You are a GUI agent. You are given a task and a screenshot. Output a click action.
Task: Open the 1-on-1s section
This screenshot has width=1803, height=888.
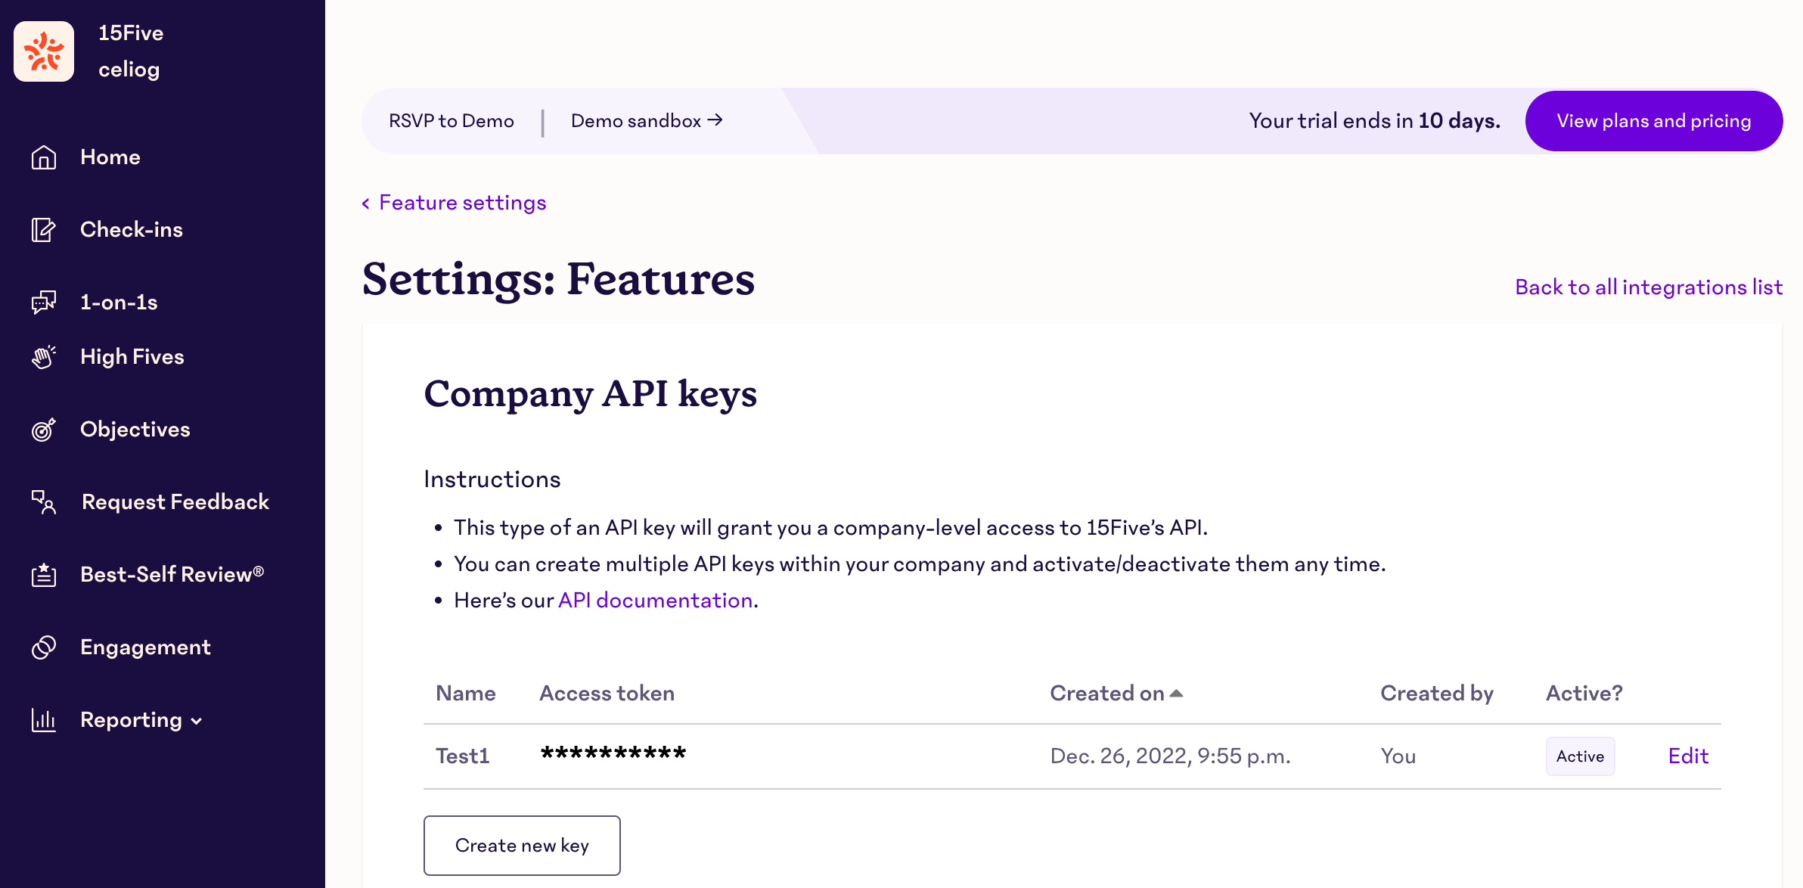point(119,303)
